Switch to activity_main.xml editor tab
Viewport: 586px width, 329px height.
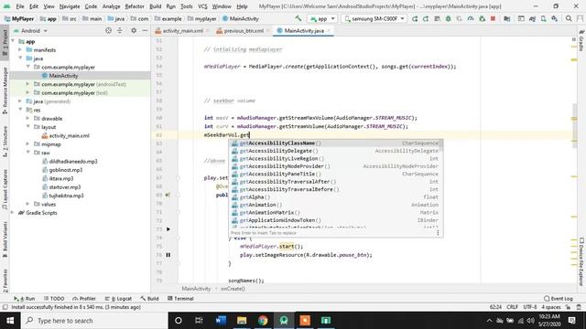[182, 30]
